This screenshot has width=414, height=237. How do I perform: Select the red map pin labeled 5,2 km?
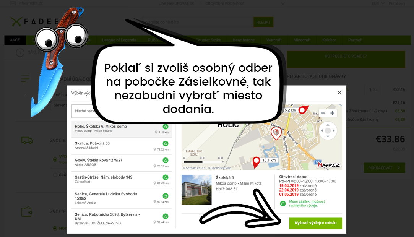tap(303, 110)
